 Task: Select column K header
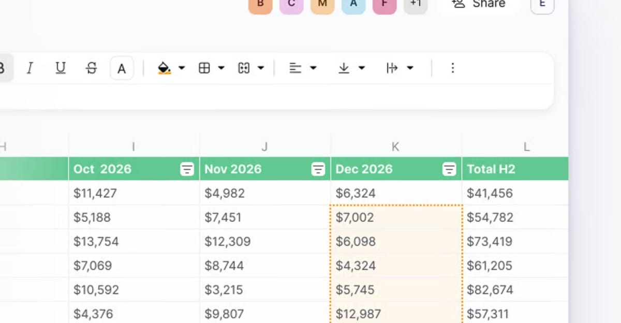click(x=395, y=147)
